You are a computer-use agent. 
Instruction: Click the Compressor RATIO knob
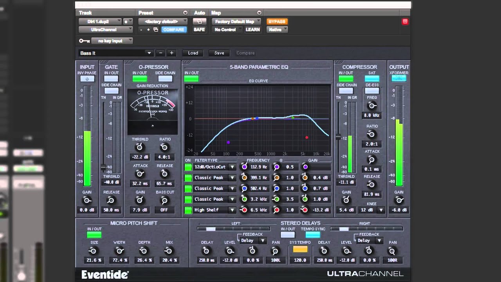(372, 134)
